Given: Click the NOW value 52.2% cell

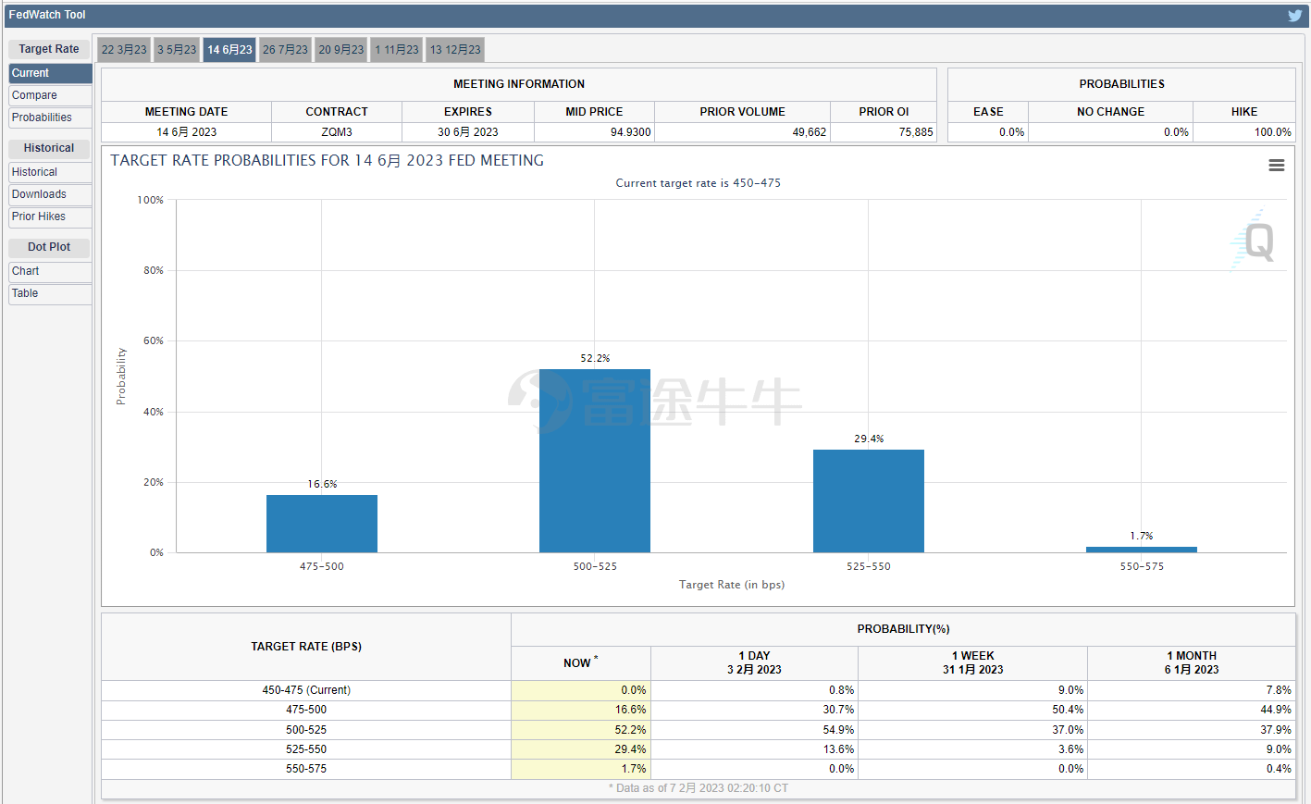Looking at the screenshot, I should 581,730.
